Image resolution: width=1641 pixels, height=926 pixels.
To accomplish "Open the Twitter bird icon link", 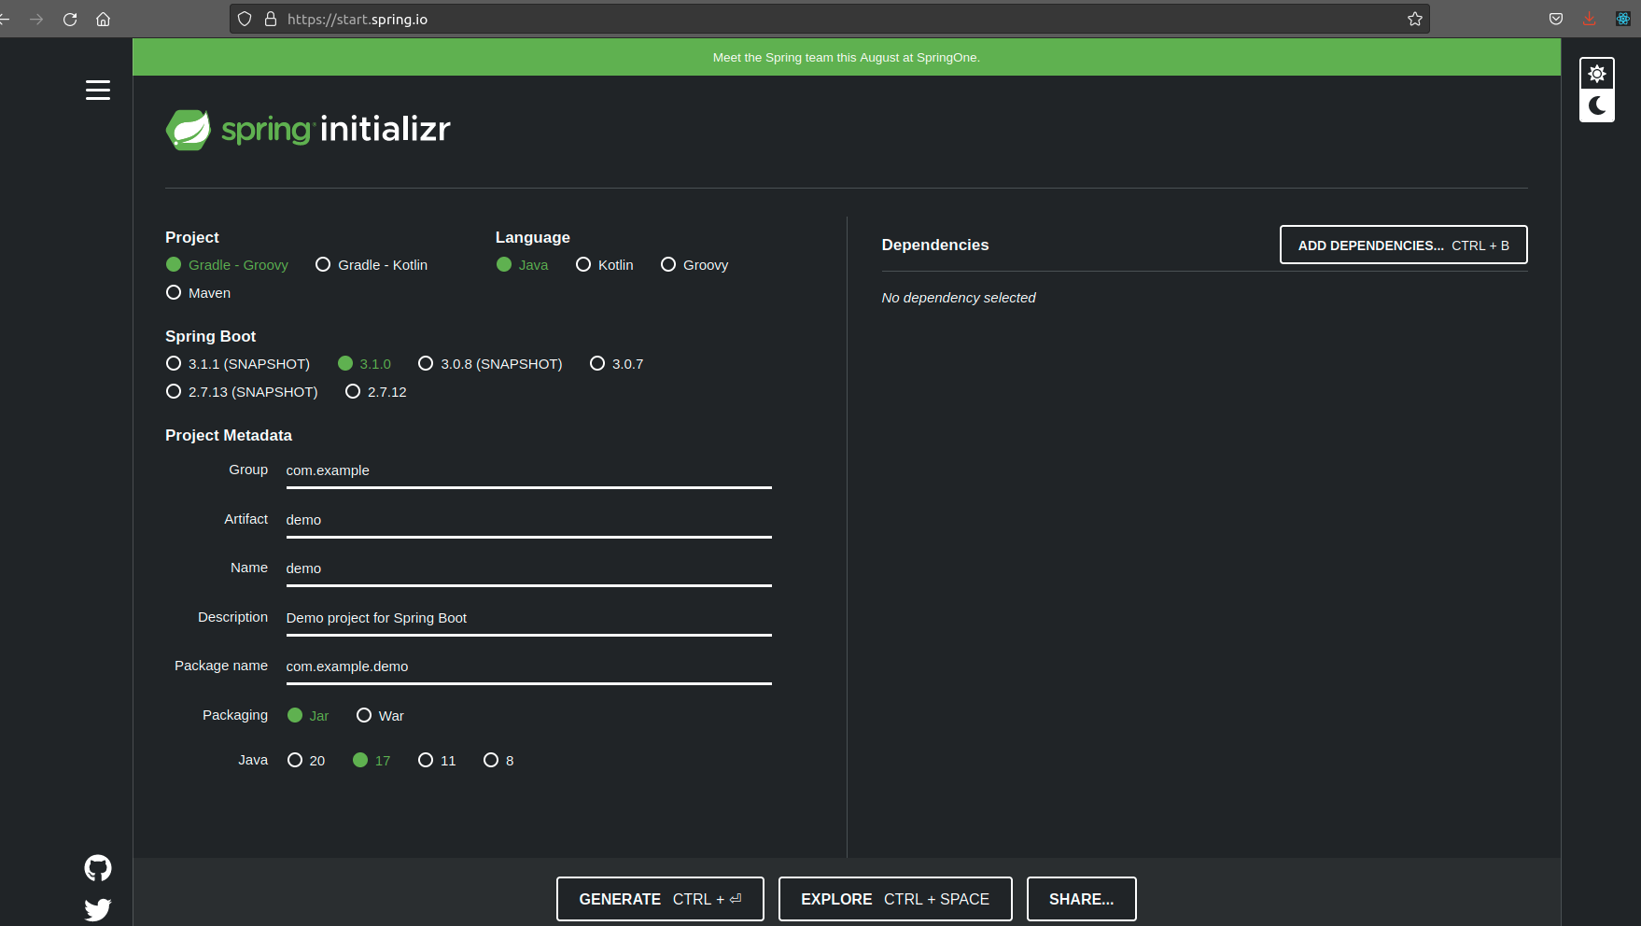I will click(x=98, y=909).
